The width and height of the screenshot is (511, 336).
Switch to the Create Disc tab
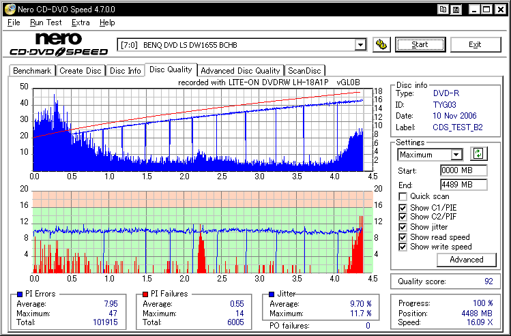[x=81, y=71]
